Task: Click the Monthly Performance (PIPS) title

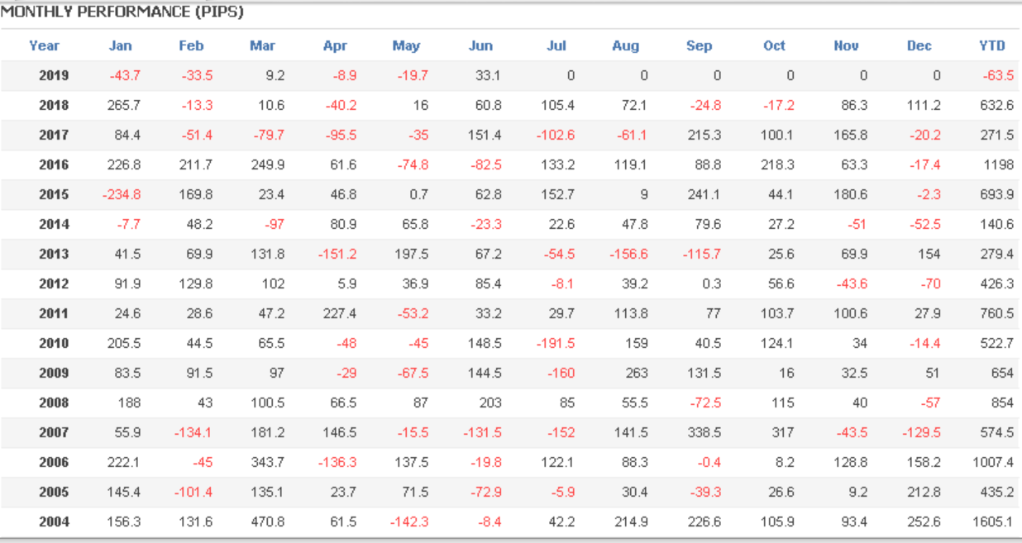Action: (x=122, y=13)
